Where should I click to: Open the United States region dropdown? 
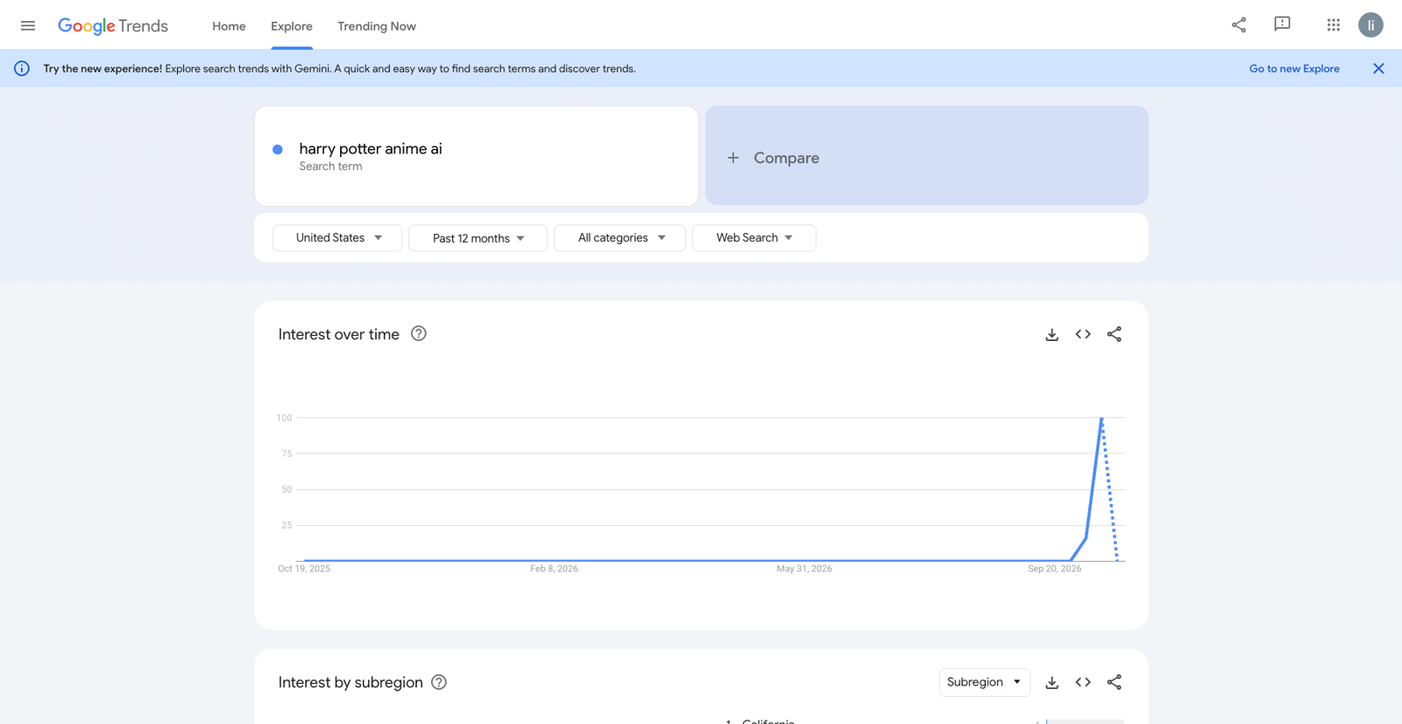(337, 238)
